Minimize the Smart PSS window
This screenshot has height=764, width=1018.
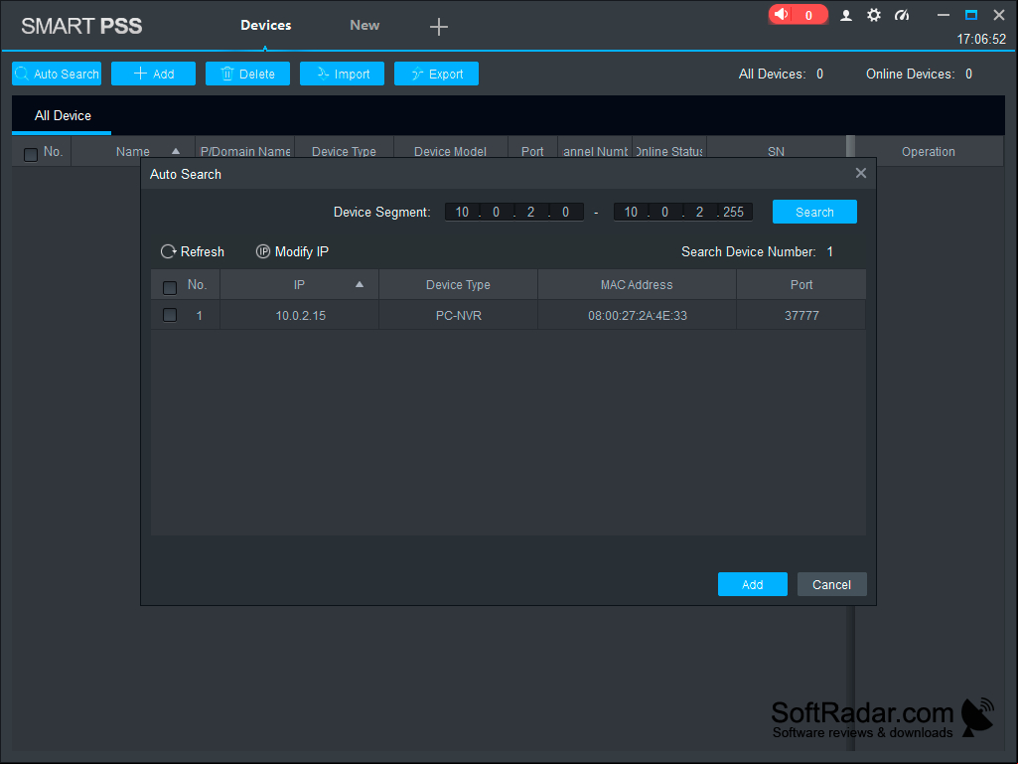click(944, 15)
